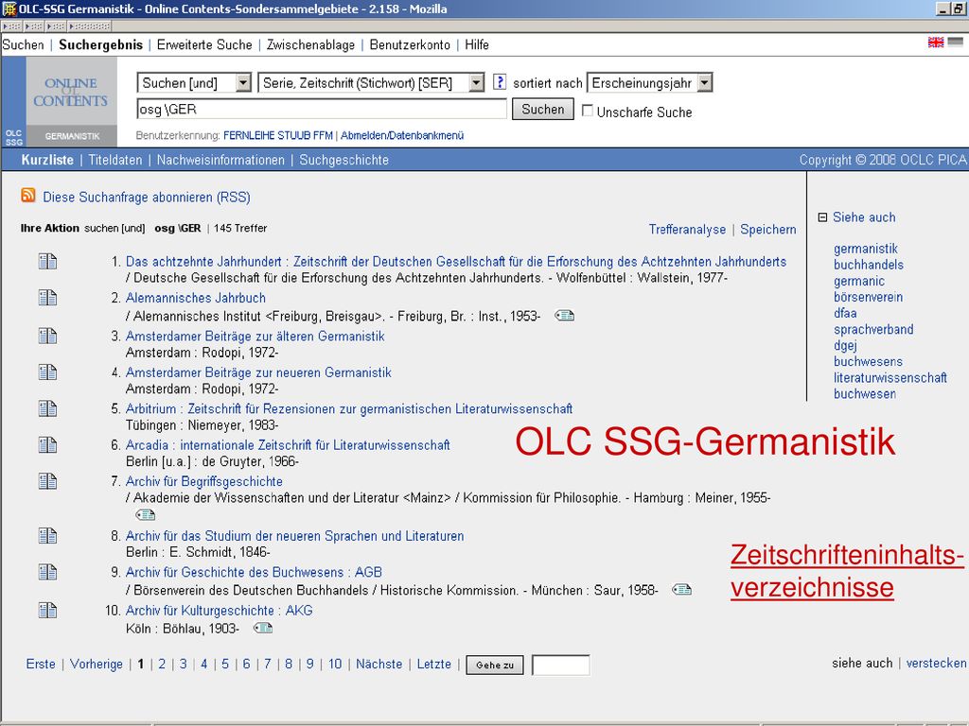Open the Suchergebnis menu item

(x=100, y=44)
